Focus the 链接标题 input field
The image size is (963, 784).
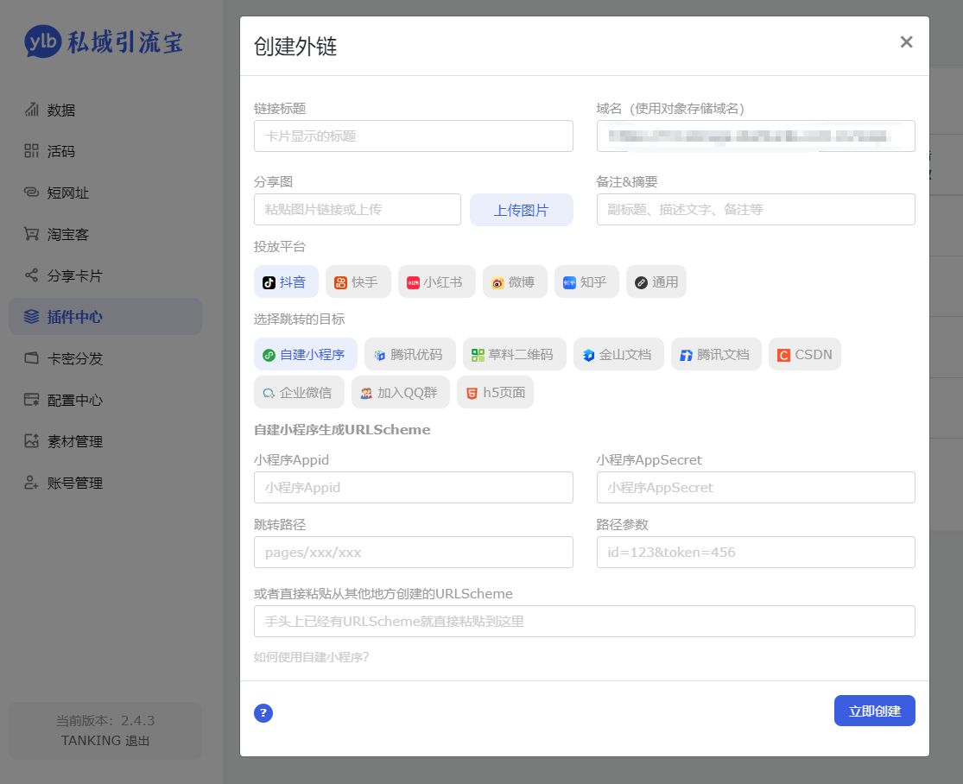413,136
